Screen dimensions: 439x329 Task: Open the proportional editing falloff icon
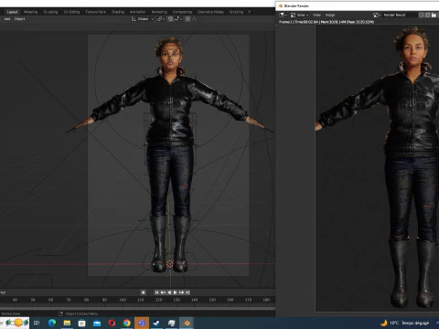point(195,19)
